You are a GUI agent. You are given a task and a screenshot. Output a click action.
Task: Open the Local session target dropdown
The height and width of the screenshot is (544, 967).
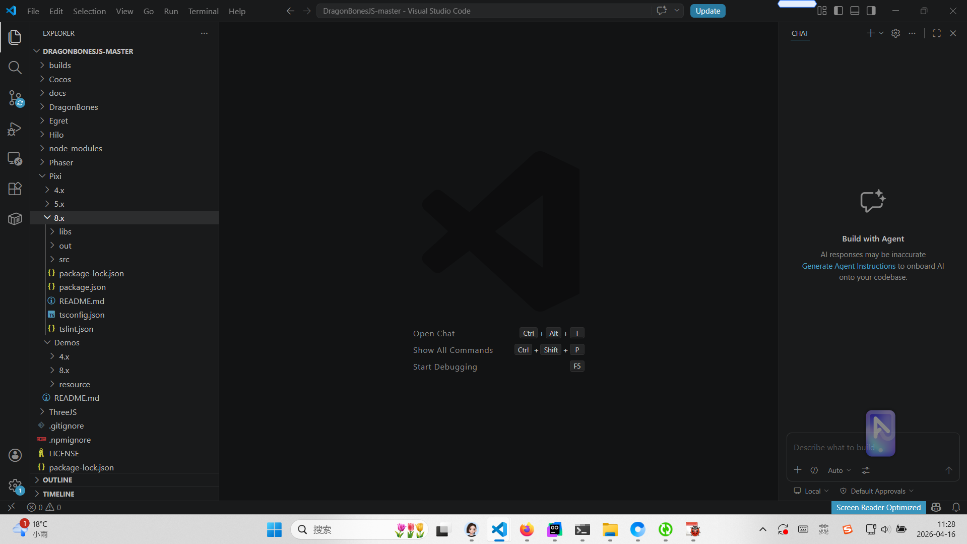pos(811,491)
